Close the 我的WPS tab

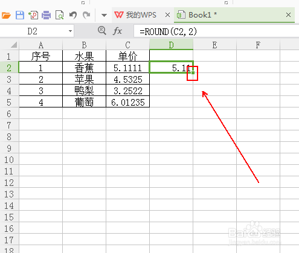[x=167, y=15]
